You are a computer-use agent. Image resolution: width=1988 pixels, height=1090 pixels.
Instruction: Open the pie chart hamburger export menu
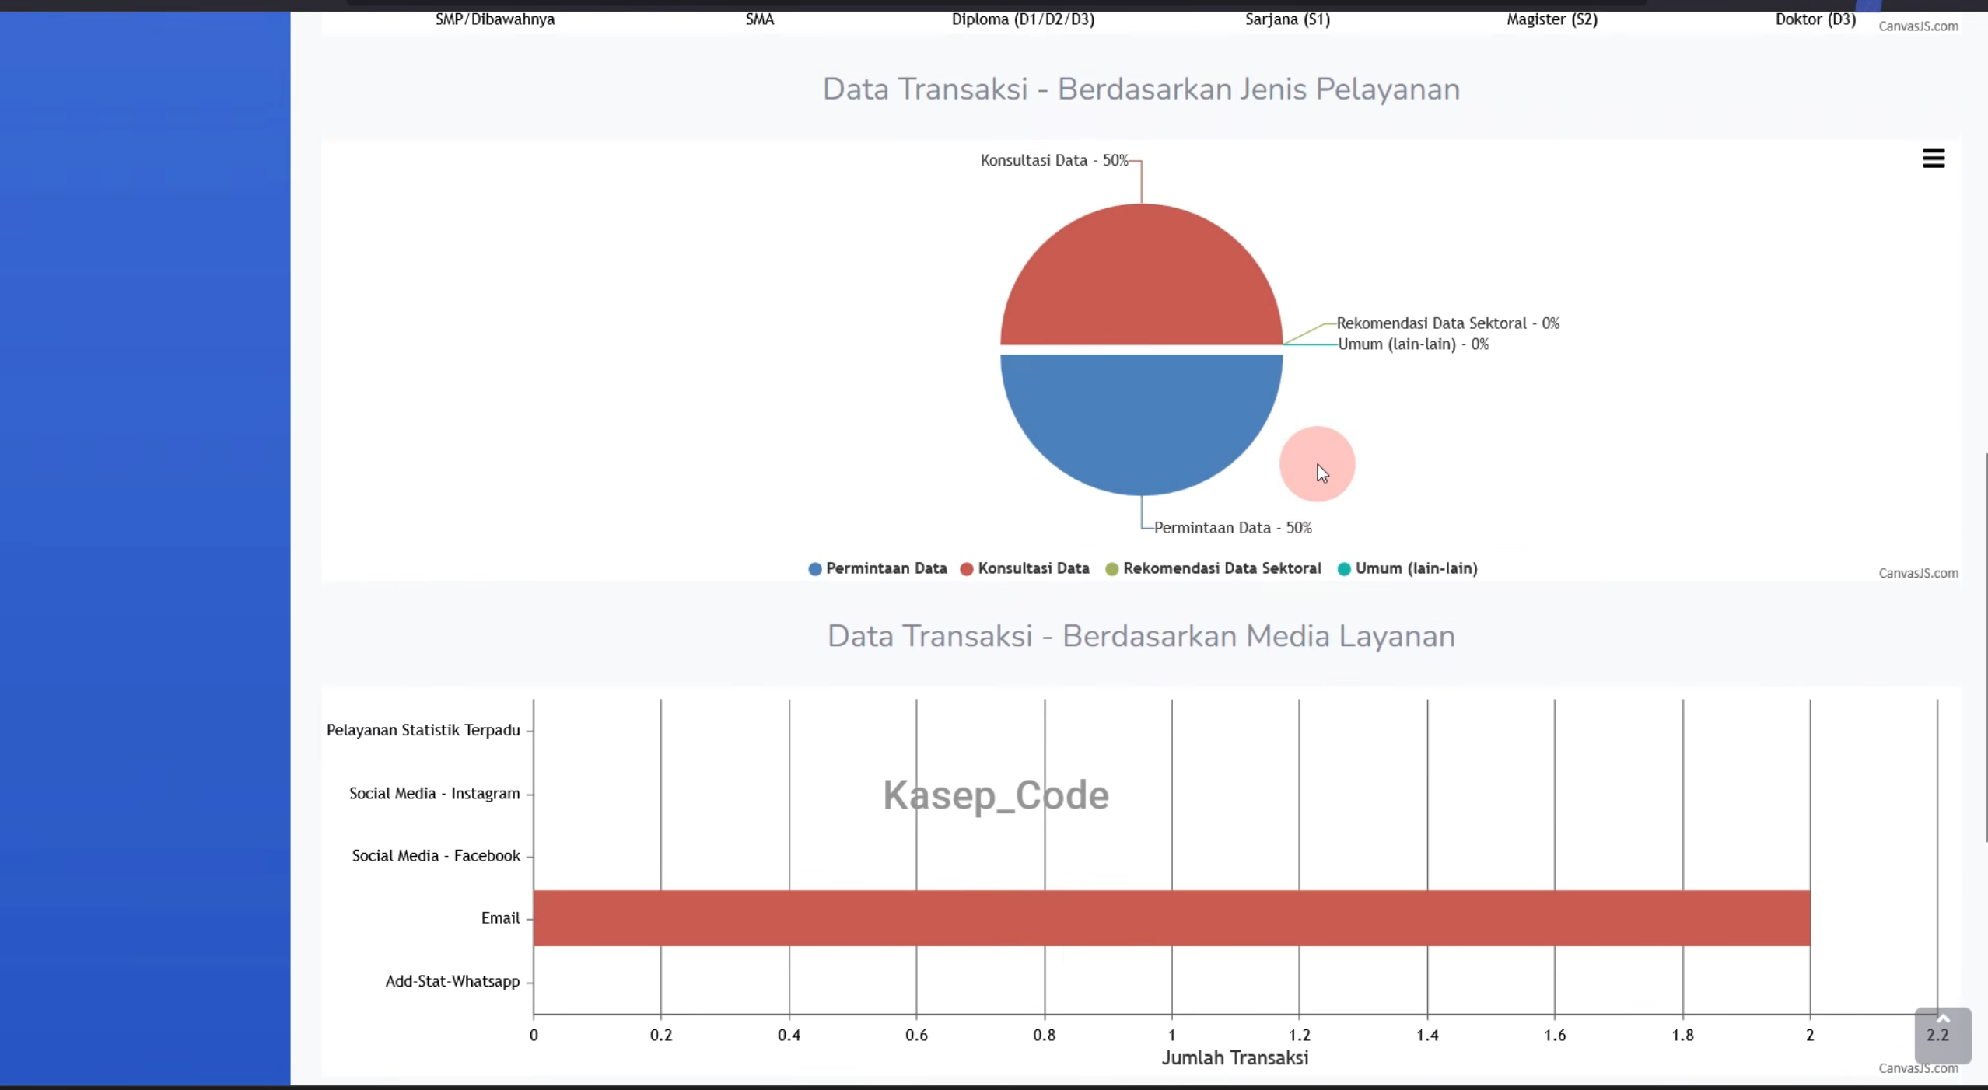pyautogui.click(x=1934, y=159)
